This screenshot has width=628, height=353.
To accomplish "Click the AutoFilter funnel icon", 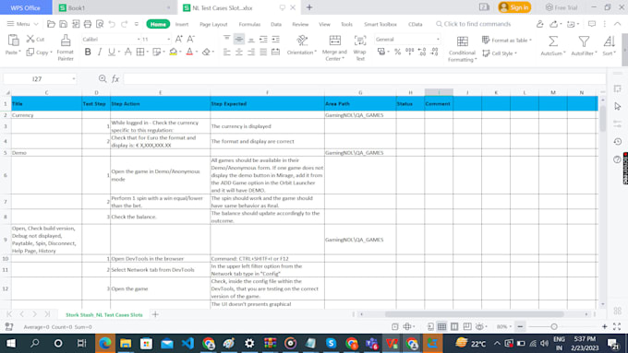I will coord(584,41).
